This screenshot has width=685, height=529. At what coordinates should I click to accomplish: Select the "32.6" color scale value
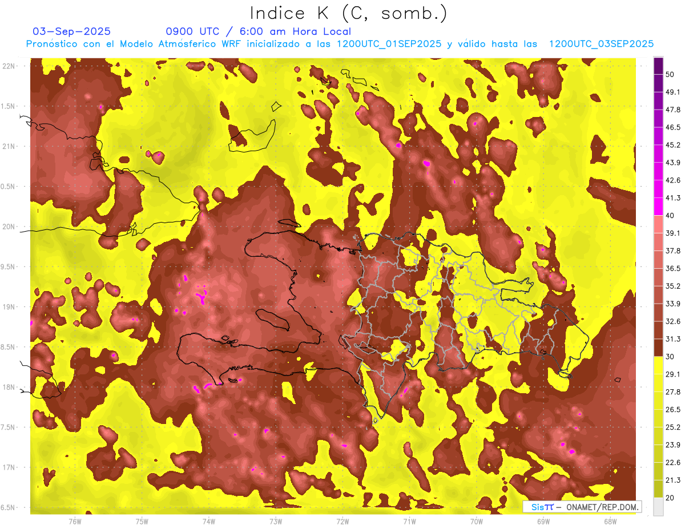672,321
